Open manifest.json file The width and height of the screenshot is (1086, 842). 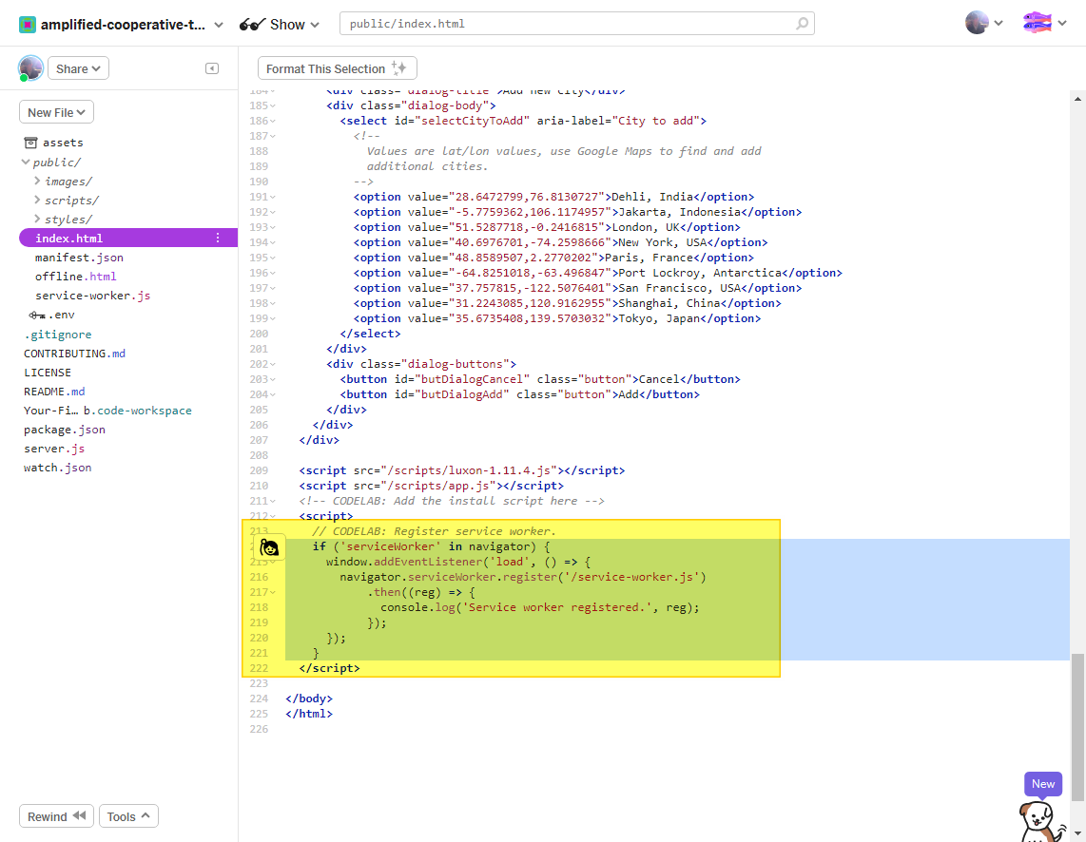(80, 258)
